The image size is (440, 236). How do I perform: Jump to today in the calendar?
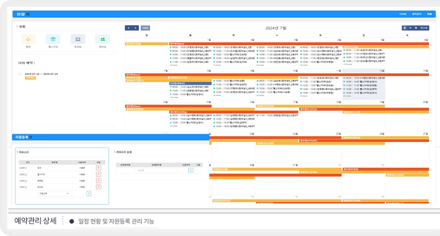145,28
